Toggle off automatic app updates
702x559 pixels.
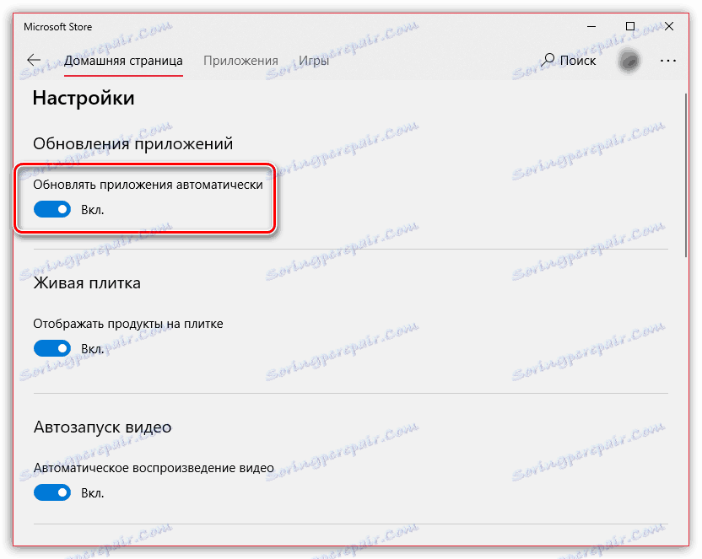pyautogui.click(x=52, y=209)
